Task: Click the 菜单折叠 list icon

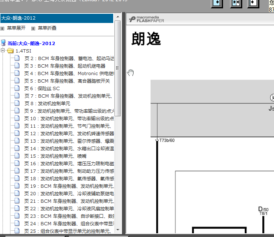Action: 33,28
